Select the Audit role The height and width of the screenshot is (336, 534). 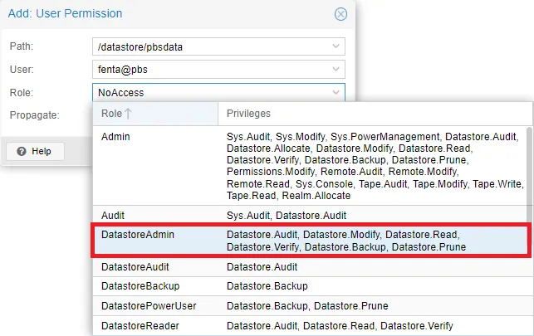(113, 214)
